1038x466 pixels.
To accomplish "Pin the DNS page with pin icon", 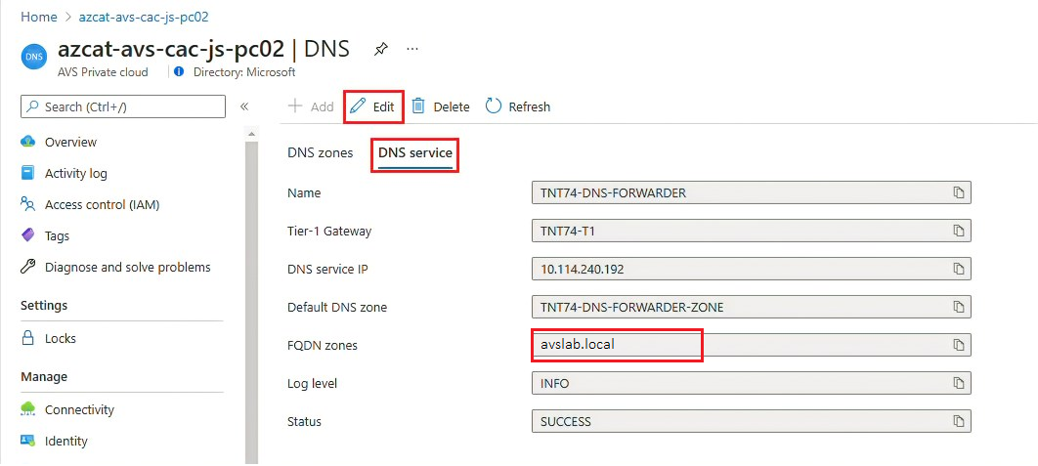I will (x=380, y=49).
